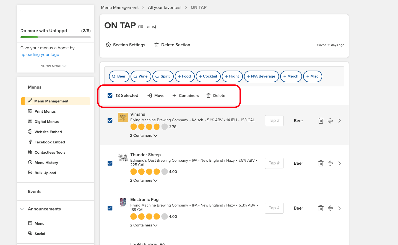The height and width of the screenshot is (245, 398).
Task: Go to Website Embed page
Action: [48, 132]
